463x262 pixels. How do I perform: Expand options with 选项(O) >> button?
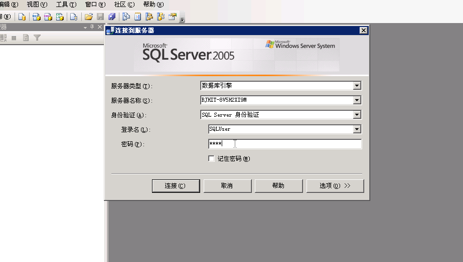click(335, 186)
